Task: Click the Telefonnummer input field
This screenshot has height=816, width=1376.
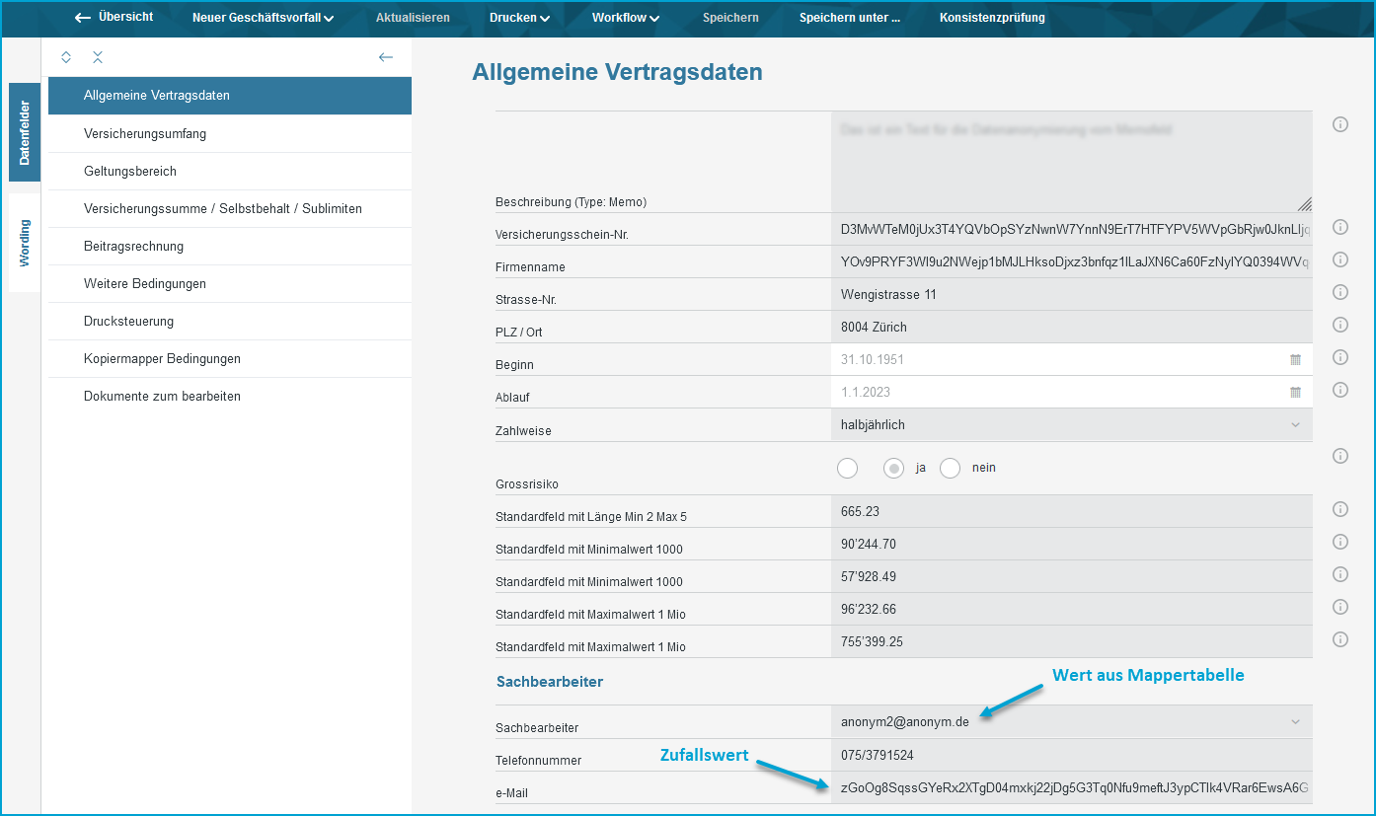Action: 1071,756
